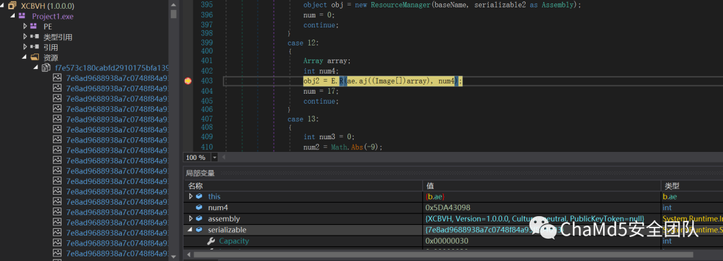This screenshot has width=723, height=261.
Task: Click the variable icon beside serializable
Action: 199,230
